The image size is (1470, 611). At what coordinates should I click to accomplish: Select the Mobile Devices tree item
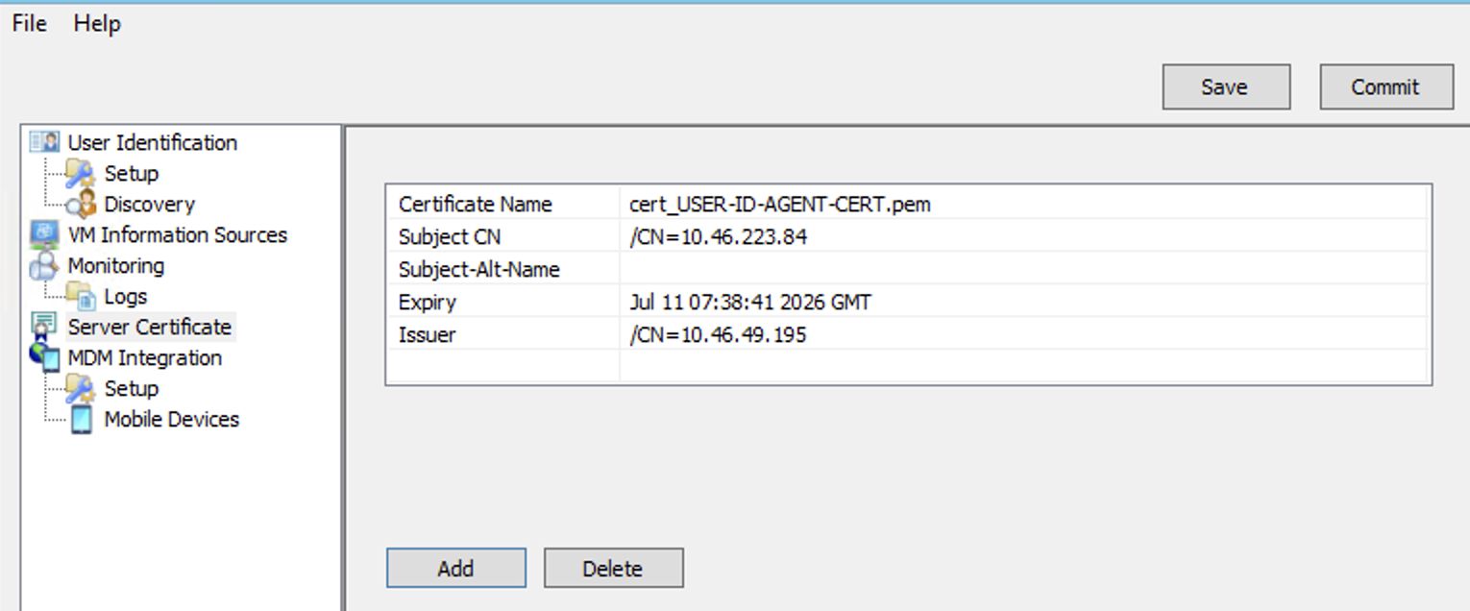pyautogui.click(x=171, y=419)
